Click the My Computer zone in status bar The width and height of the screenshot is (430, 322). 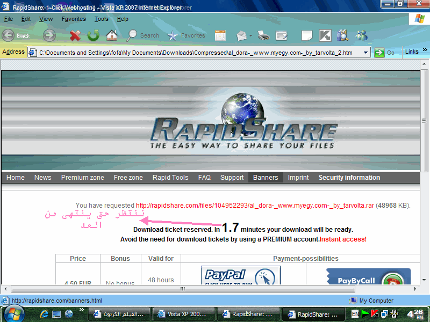click(371, 301)
